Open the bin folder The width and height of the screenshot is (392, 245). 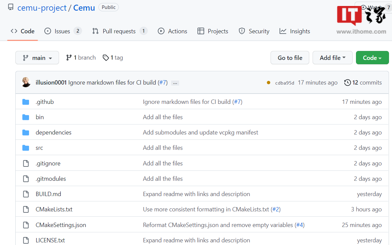pyautogui.click(x=40, y=117)
